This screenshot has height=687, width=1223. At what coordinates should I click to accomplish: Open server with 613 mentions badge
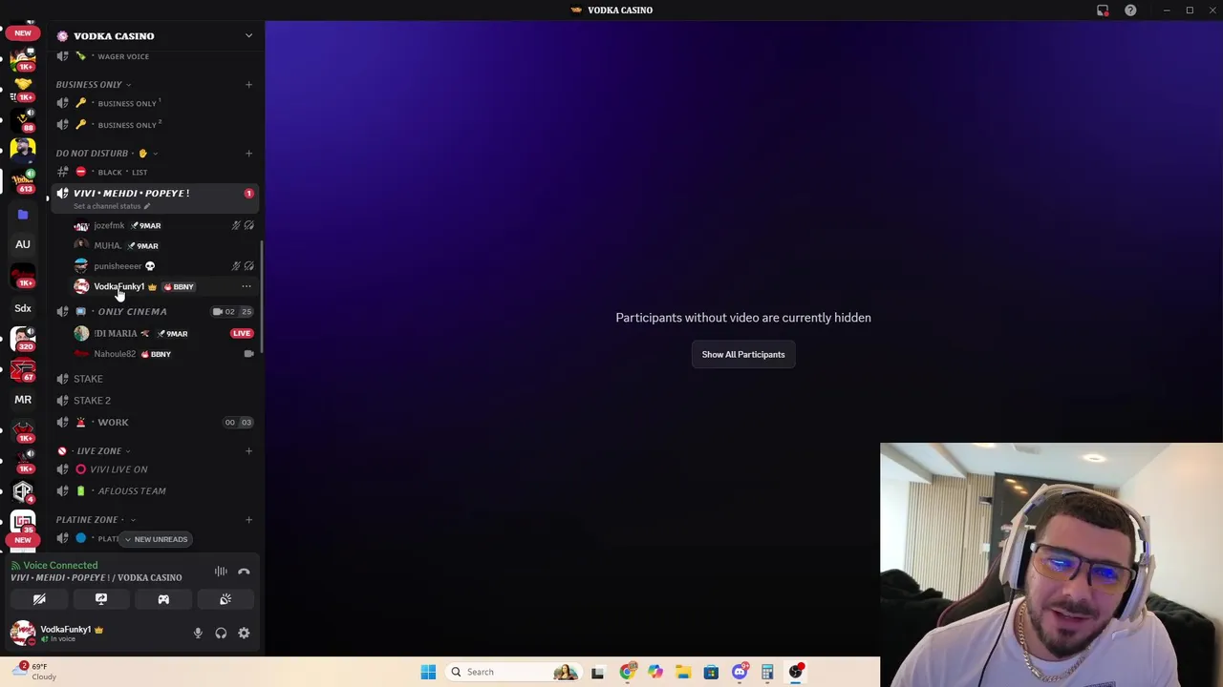click(x=23, y=179)
